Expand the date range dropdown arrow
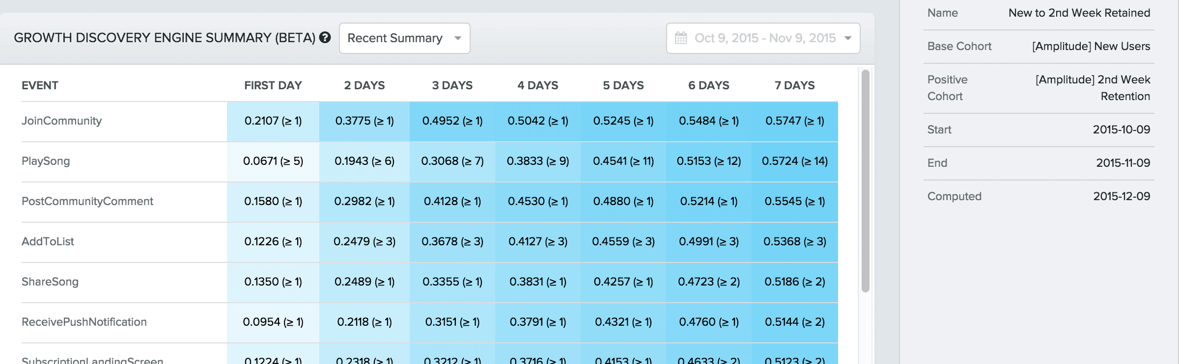 (848, 38)
